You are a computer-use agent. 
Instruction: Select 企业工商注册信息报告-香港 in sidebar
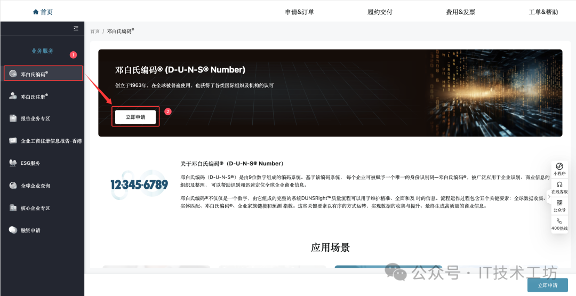(42, 141)
